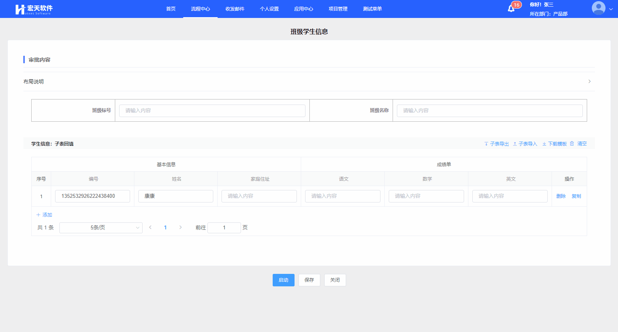Click 删除 link in row 1
Viewport: 618px width, 332px height.
[x=561, y=196]
